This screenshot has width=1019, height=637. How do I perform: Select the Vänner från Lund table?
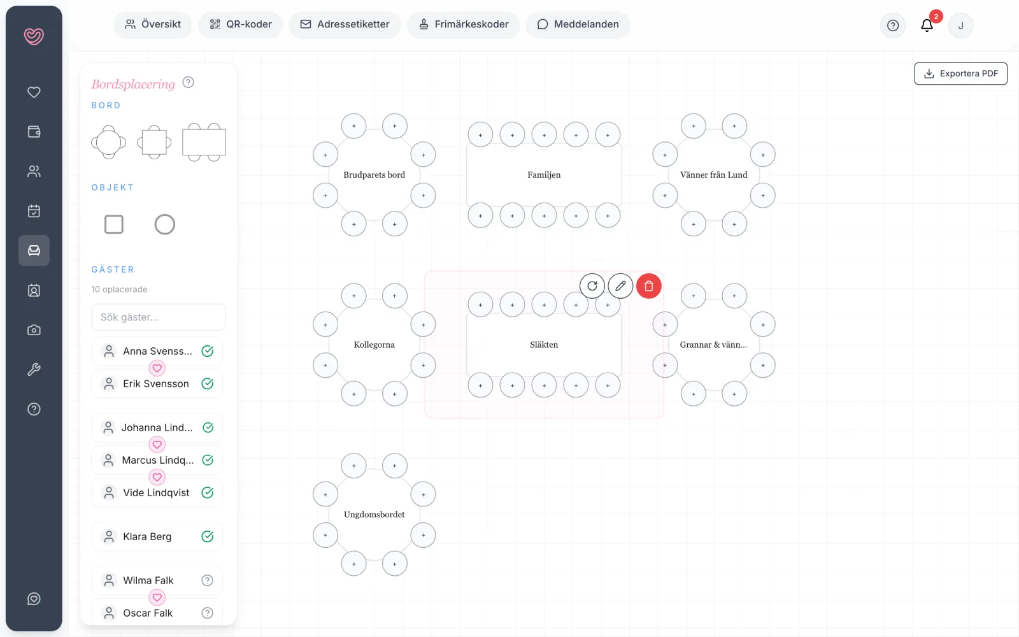click(714, 175)
